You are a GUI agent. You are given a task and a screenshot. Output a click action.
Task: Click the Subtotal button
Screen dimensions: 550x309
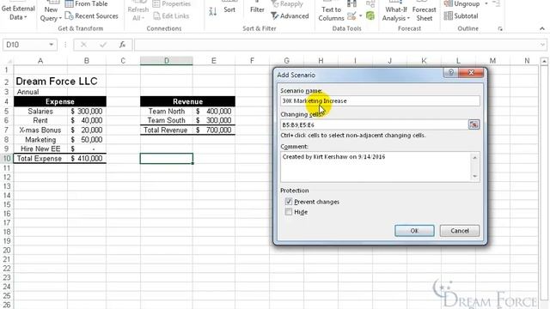coord(461,16)
